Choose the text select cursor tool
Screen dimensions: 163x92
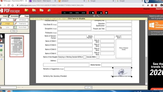(90, 13)
